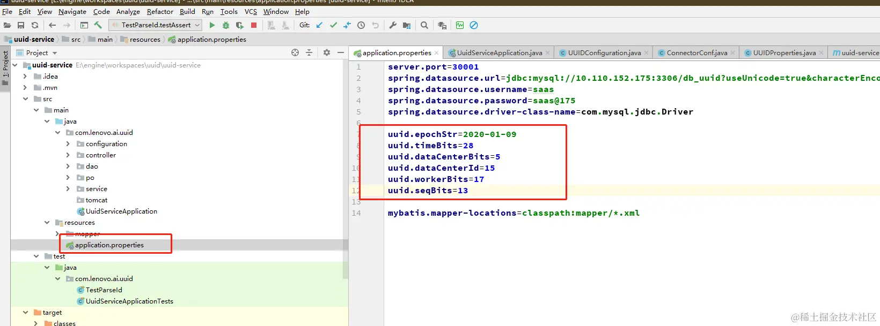Switch to the ConnectorConf.java tab
This screenshot has width=880, height=326.
696,53
